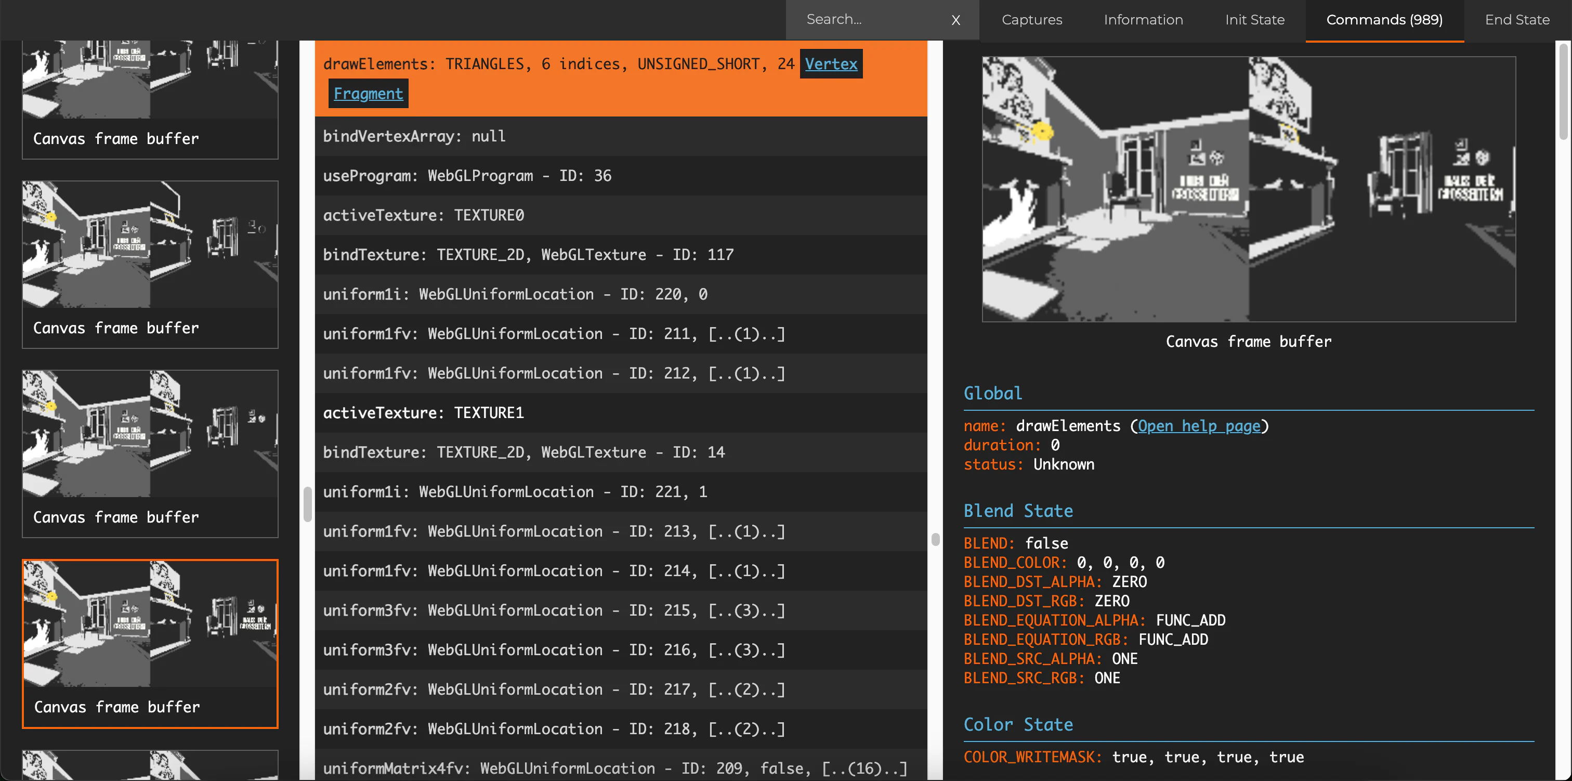Open the Fragment shader link
Image resolution: width=1572 pixels, height=781 pixels.
(x=368, y=94)
